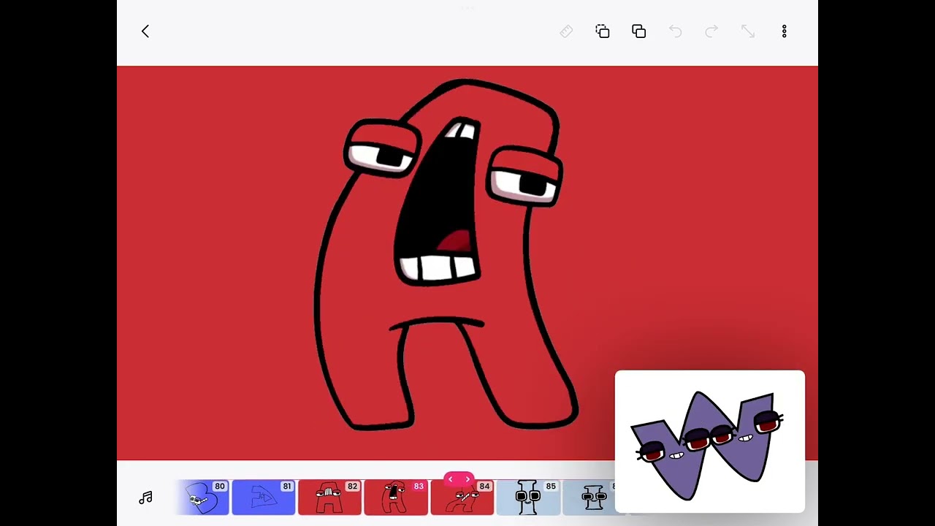Select frame 83 in the timeline
Image resolution: width=935 pixels, height=526 pixels.
(x=396, y=498)
